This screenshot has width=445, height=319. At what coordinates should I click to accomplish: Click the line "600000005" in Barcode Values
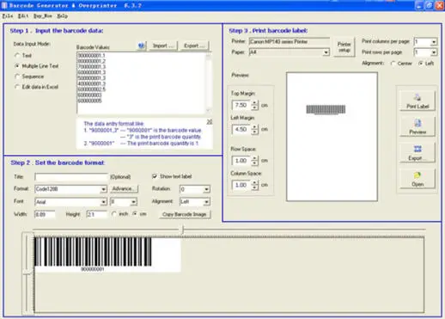click(x=89, y=101)
